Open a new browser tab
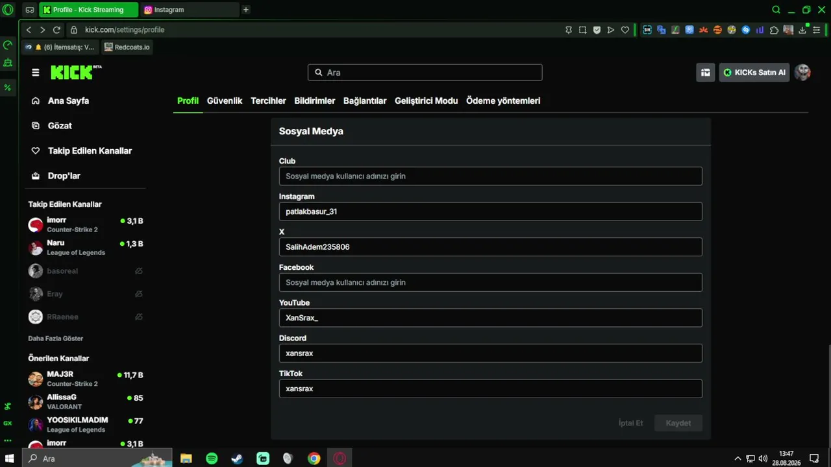 (245, 10)
